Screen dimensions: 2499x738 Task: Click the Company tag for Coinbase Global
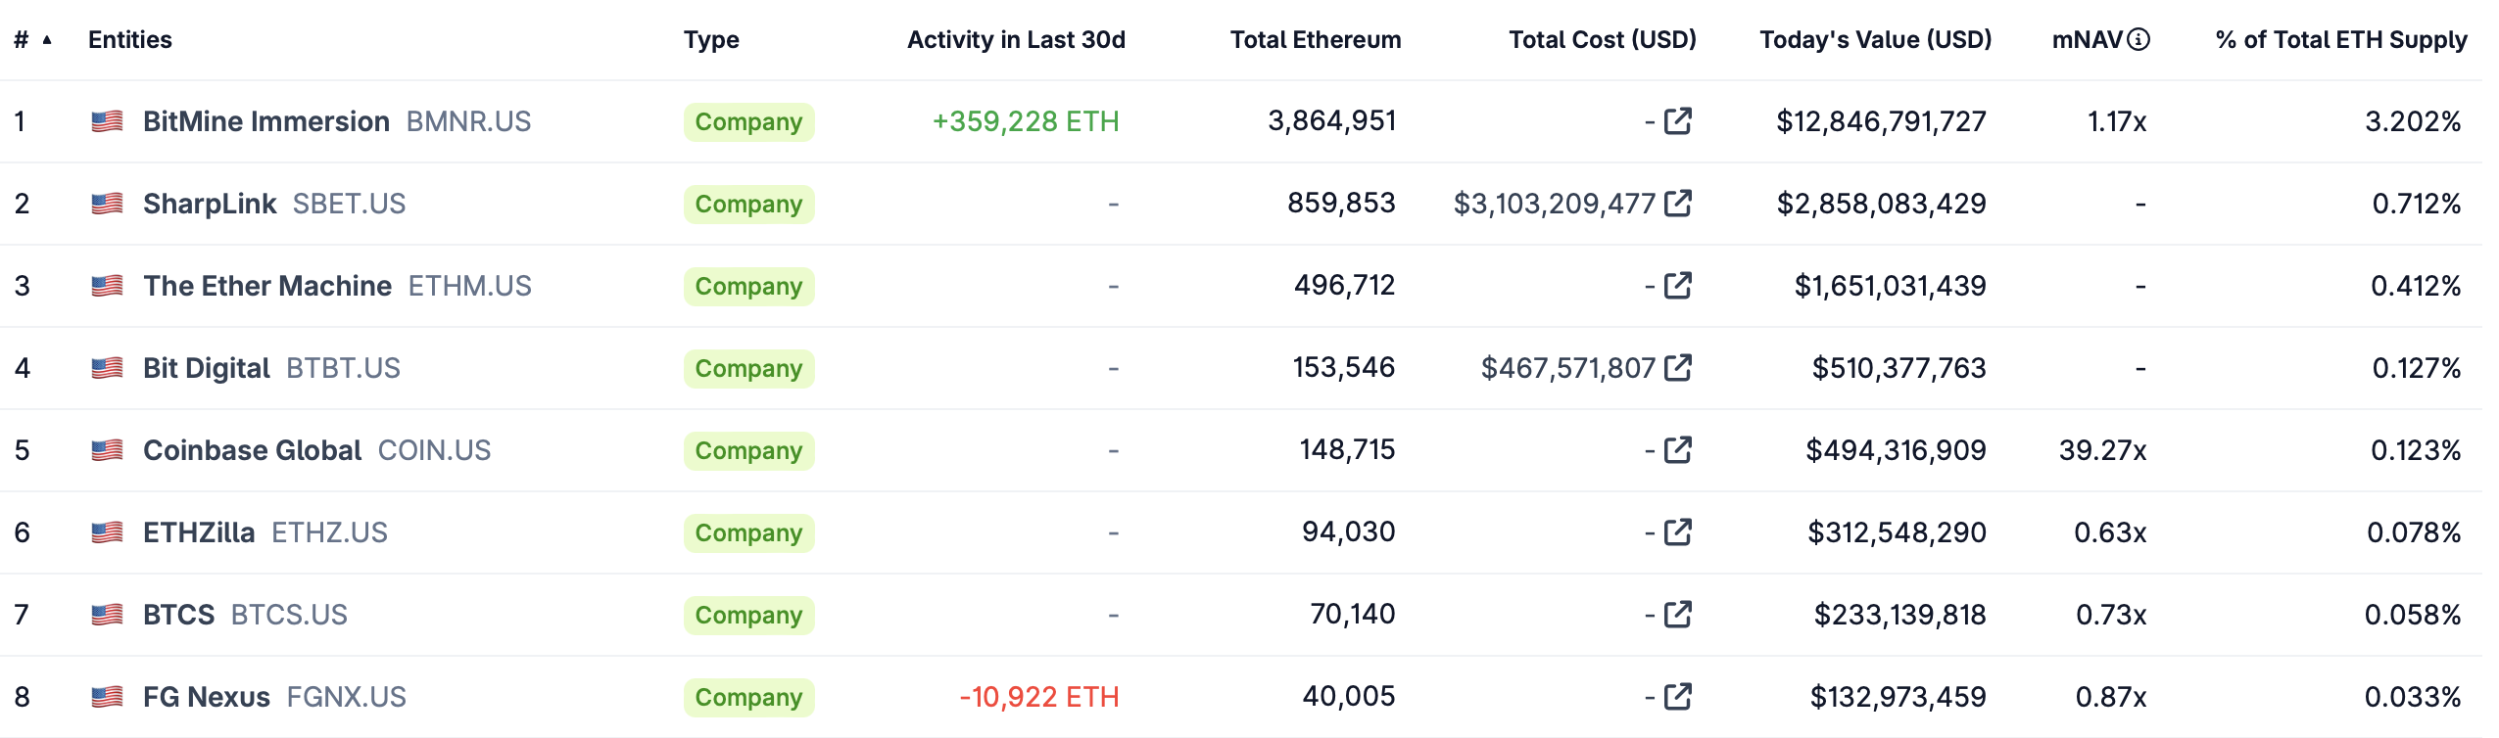[x=749, y=450]
